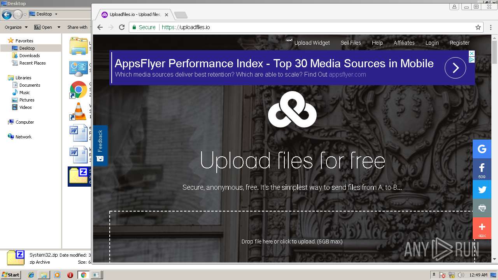Click the ad's arrow circle button
Viewport: 498px width, 280px height.
455,68
